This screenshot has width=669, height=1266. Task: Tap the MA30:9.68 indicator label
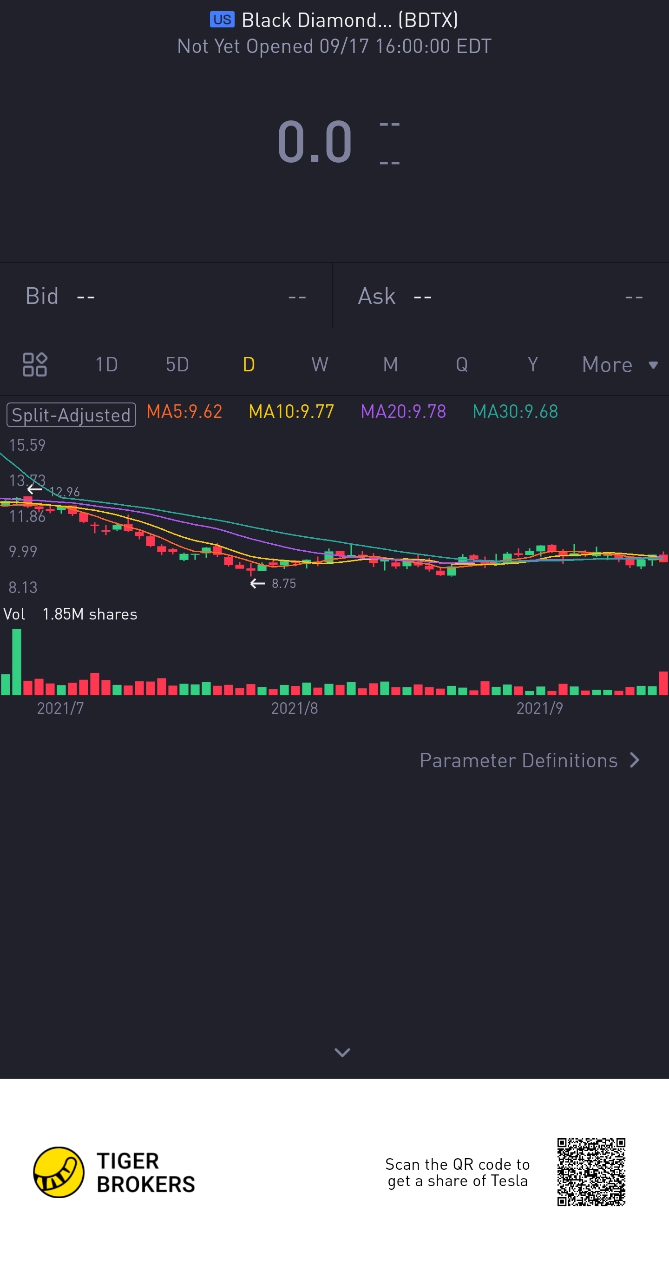[515, 411]
